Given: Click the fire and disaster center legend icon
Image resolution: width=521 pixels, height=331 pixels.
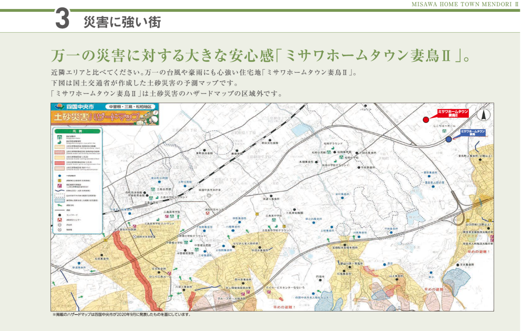Looking at the screenshot, I should pyautogui.click(x=60, y=220).
